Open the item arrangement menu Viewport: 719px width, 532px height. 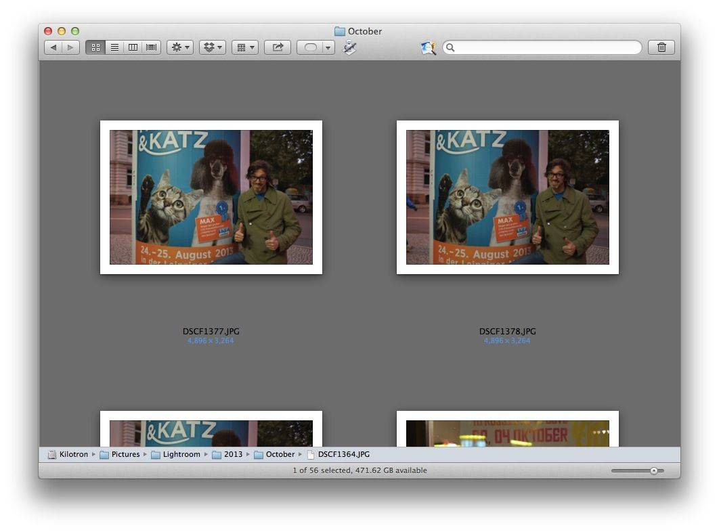(x=245, y=47)
